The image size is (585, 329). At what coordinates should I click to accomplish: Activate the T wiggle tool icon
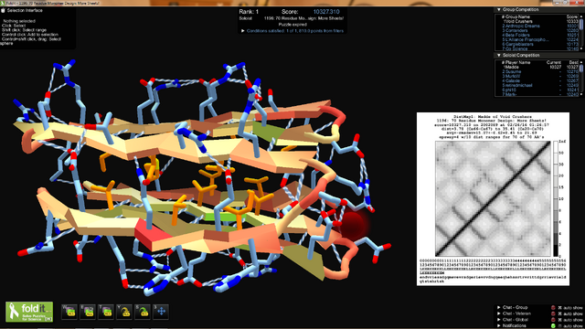tap(106, 312)
